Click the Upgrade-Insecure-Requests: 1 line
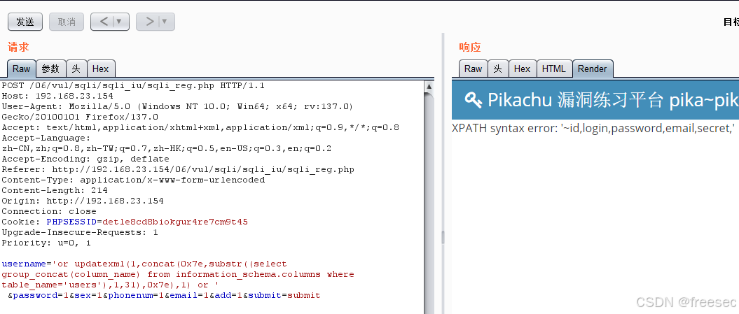739x314 pixels. tap(80, 232)
